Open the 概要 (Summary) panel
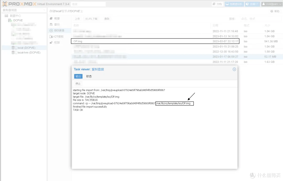Image resolution: width=283 pixels, height=181 pixels. tap(57, 18)
